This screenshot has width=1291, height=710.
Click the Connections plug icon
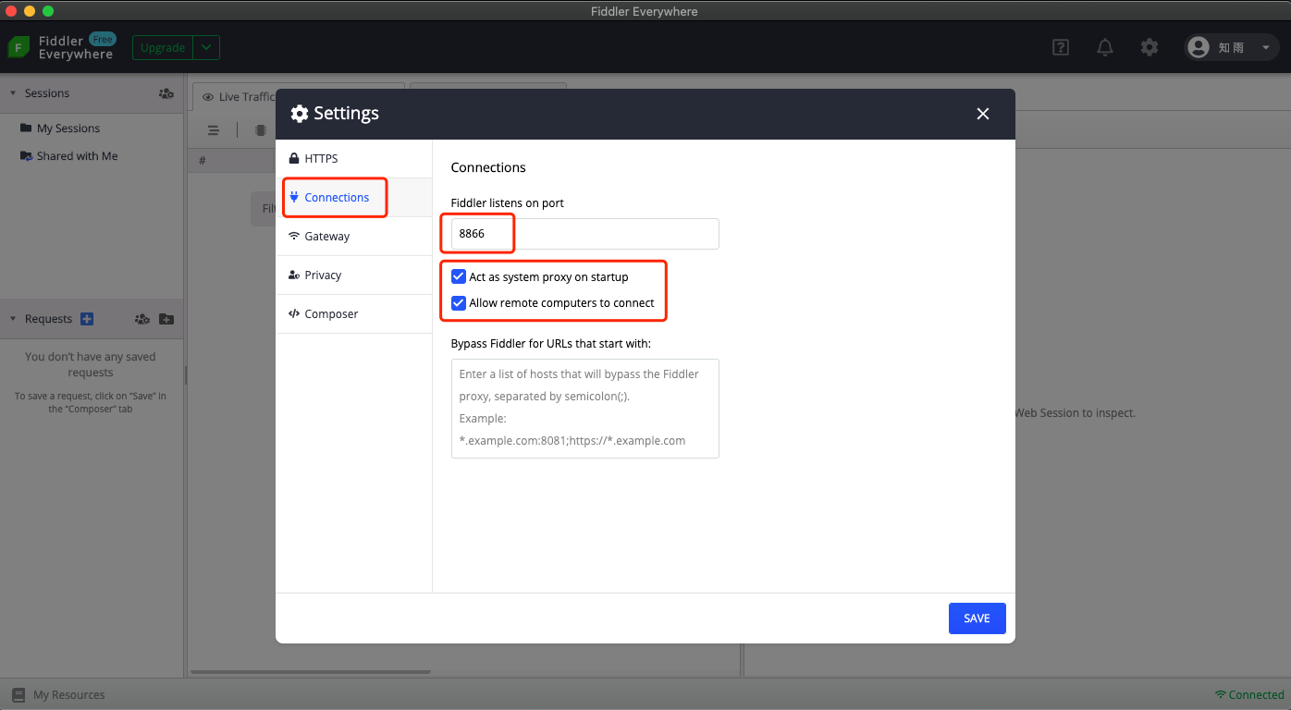coord(294,198)
